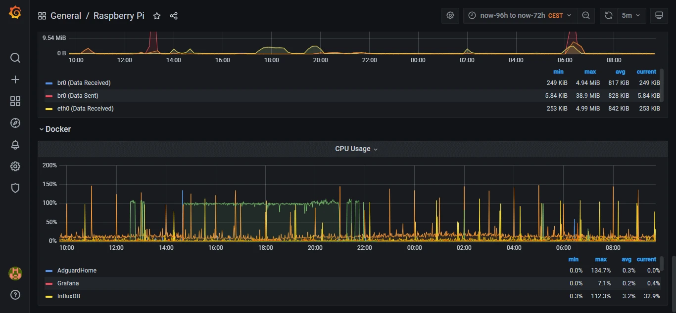Image resolution: width=676 pixels, height=313 pixels.
Task: Open the Search dashboards icon
Action: (x=15, y=58)
